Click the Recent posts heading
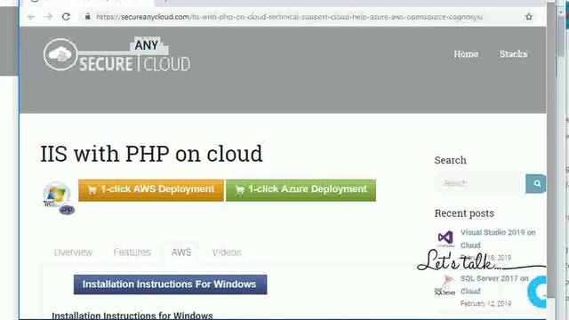 [x=464, y=213]
